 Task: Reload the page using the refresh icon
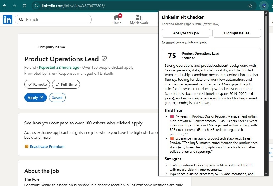click(x=24, y=6)
